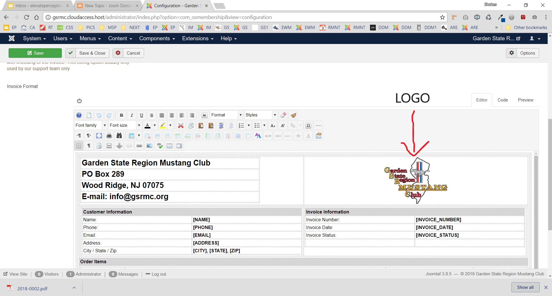Open the font style AA icon
Image resolution: width=552 pixels, height=296 pixels.
[x=258, y=136]
